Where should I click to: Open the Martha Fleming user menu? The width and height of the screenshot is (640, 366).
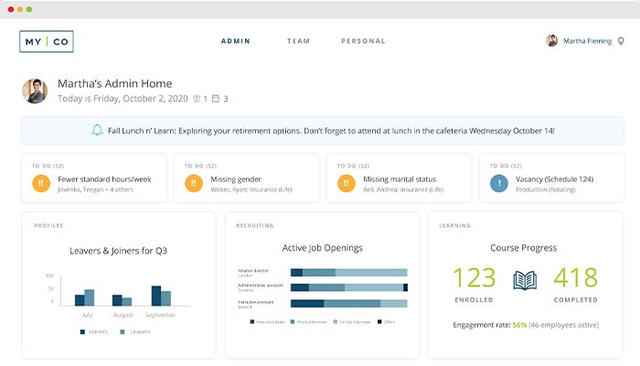(x=587, y=41)
